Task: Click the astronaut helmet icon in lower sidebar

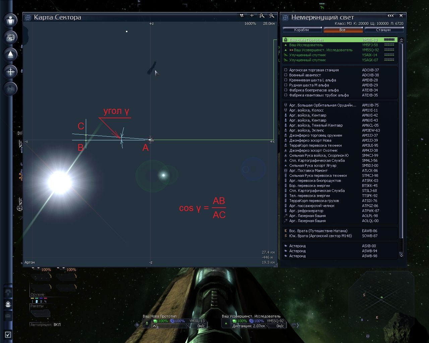Action: [8, 304]
